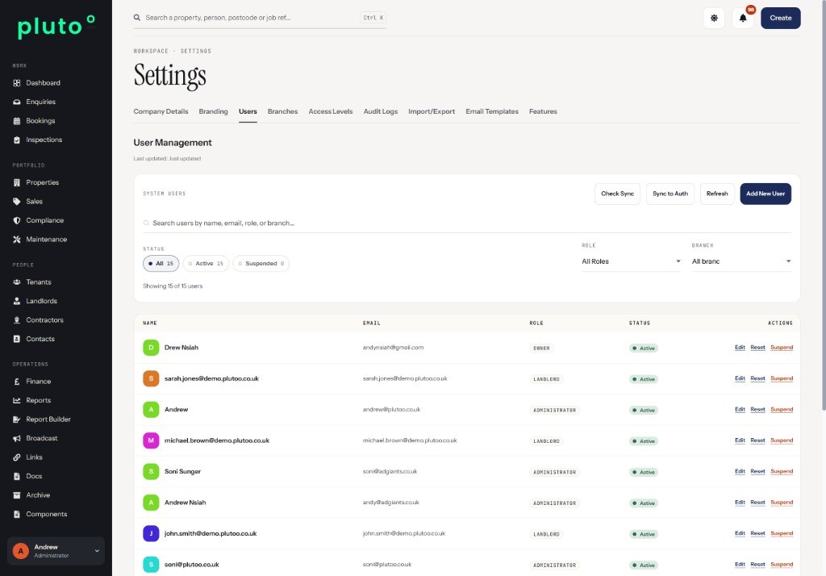The height and width of the screenshot is (576, 826).
Task: Open Dashboard via its sidebar icon
Action: [x=17, y=83]
